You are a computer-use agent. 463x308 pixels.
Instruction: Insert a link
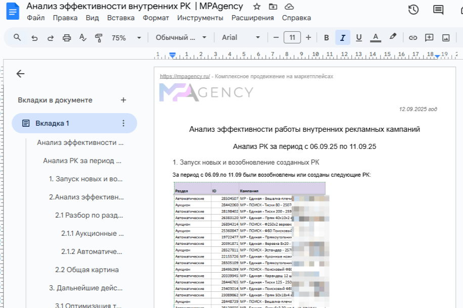[x=413, y=37]
